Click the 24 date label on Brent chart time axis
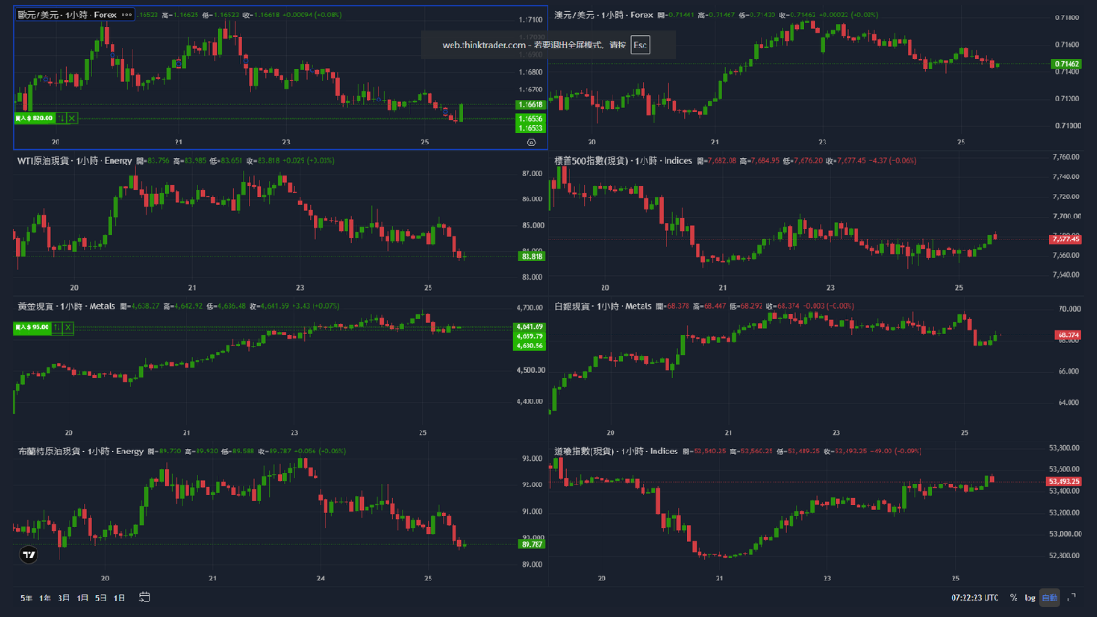The image size is (1097, 617). coord(321,579)
